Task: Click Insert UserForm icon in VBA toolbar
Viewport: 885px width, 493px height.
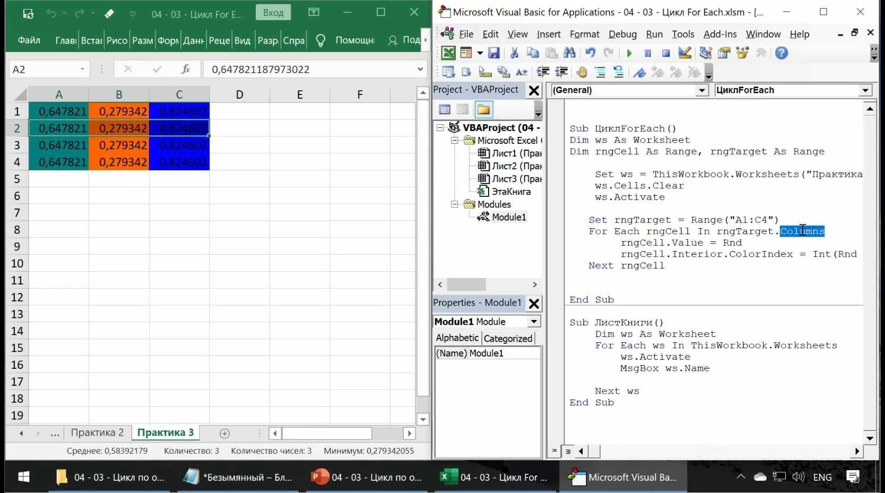Action: point(466,53)
